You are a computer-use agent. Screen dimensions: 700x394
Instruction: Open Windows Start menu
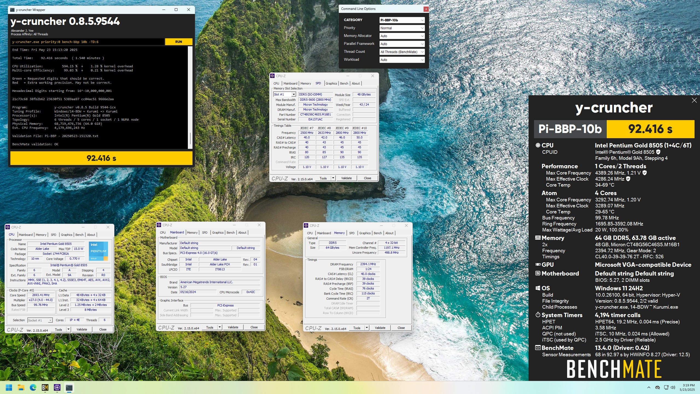pyautogui.click(x=9, y=387)
